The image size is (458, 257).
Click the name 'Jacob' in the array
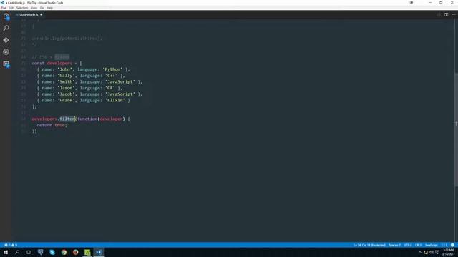click(x=66, y=94)
